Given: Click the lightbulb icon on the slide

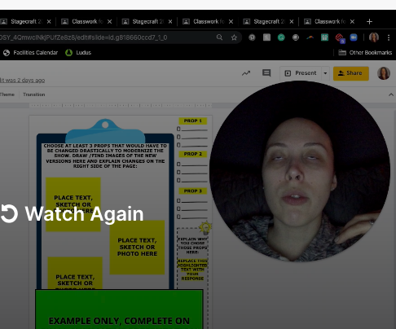Looking at the screenshot, I should pos(205,227).
